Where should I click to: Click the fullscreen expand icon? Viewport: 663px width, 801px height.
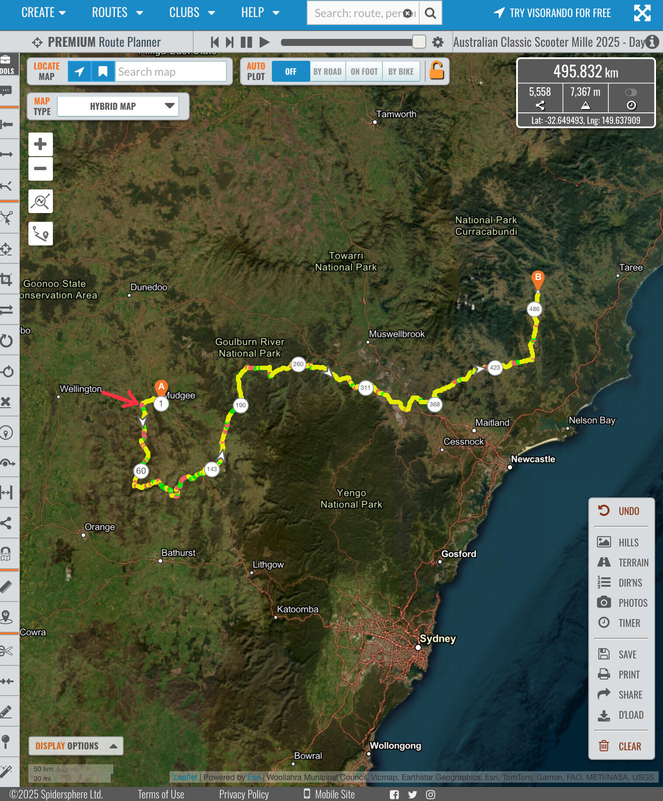pyautogui.click(x=642, y=13)
